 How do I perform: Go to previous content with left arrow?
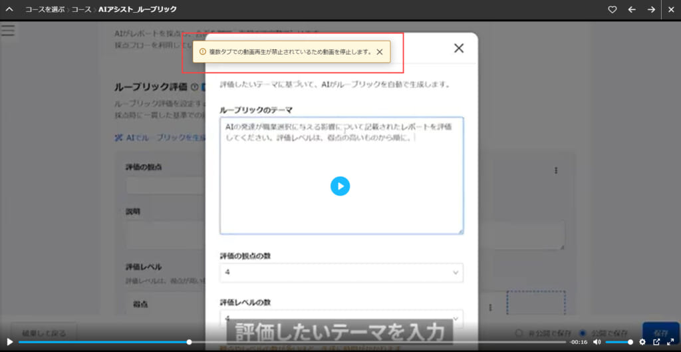click(632, 10)
